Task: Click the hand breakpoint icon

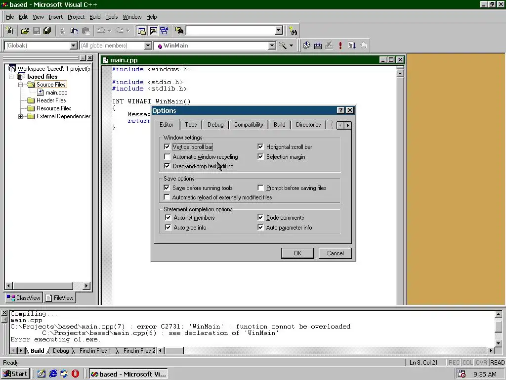Action: [363, 46]
